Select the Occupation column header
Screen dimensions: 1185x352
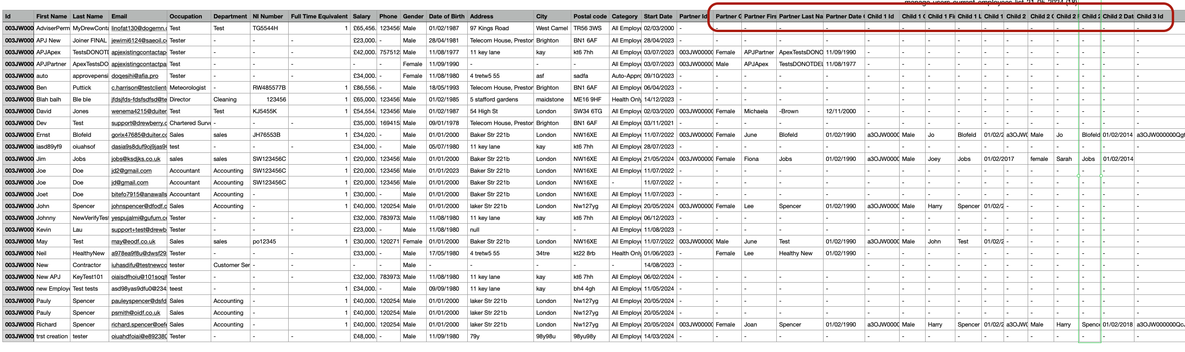click(189, 16)
